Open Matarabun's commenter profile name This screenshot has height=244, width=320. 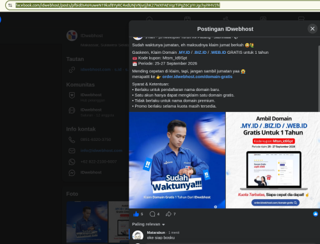[x=156, y=232]
